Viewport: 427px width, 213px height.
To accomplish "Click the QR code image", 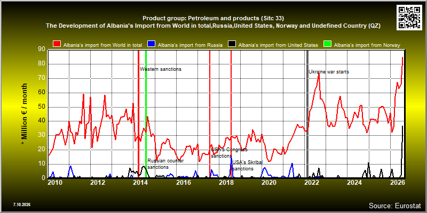I will (x=409, y=17).
